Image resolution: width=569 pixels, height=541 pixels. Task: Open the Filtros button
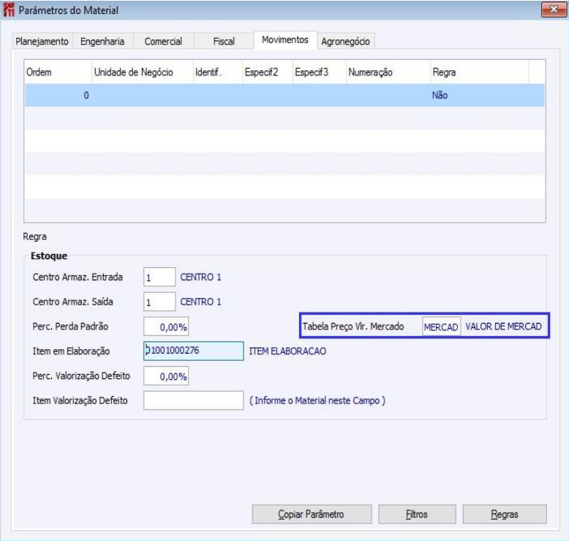point(417,514)
